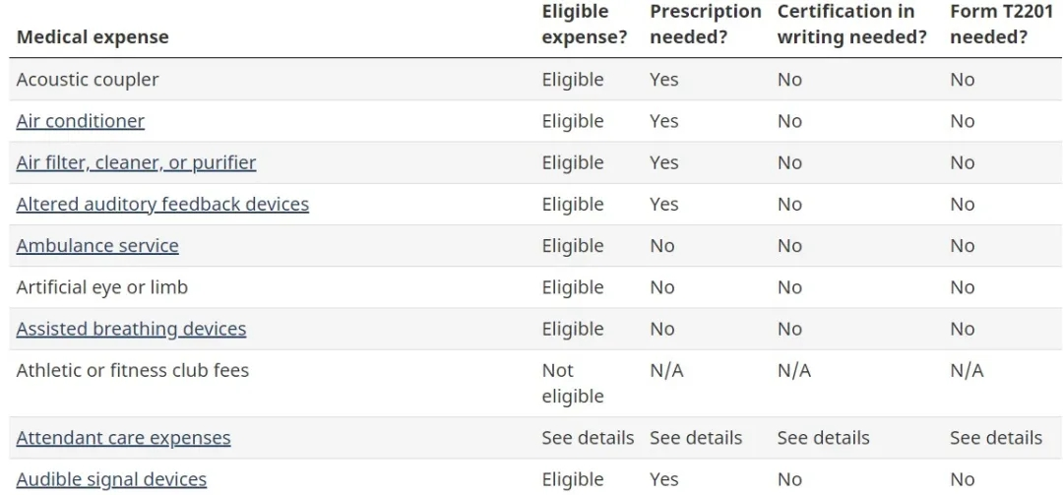Click See details under Eligible expense column
Screen dimensions: 1063x495
click(588, 437)
